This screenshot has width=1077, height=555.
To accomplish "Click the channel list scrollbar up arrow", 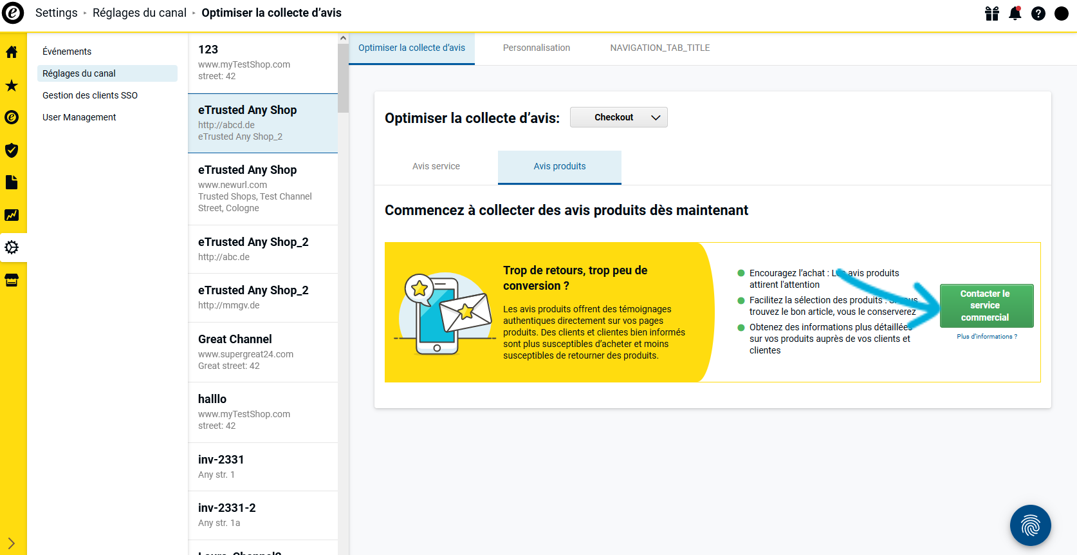I will coord(343,38).
